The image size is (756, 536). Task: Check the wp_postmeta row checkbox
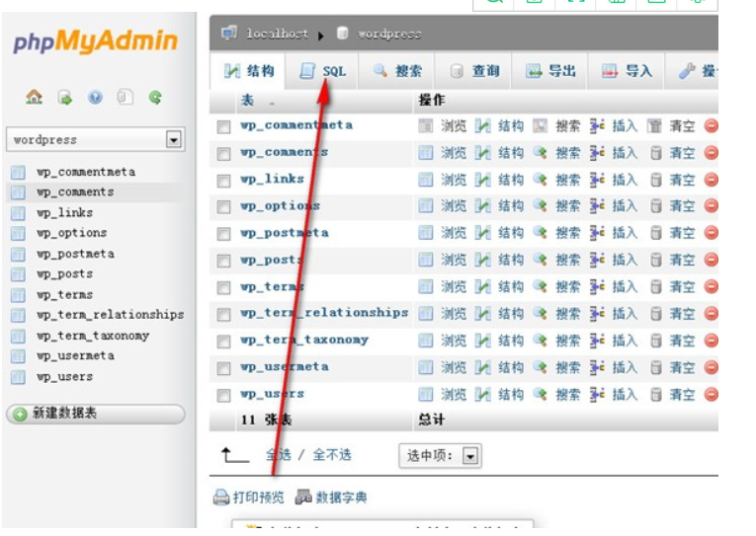(223, 234)
